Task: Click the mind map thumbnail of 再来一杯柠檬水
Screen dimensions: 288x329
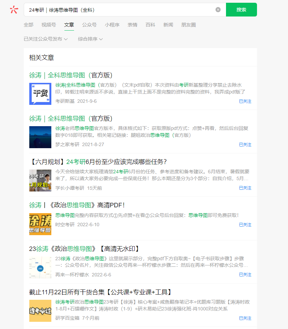Action: 40,267
